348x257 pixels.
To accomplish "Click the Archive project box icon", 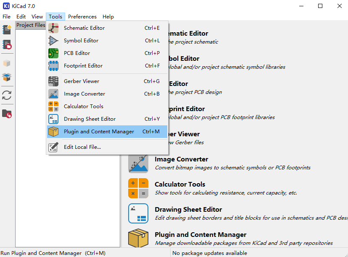I will [7, 63].
